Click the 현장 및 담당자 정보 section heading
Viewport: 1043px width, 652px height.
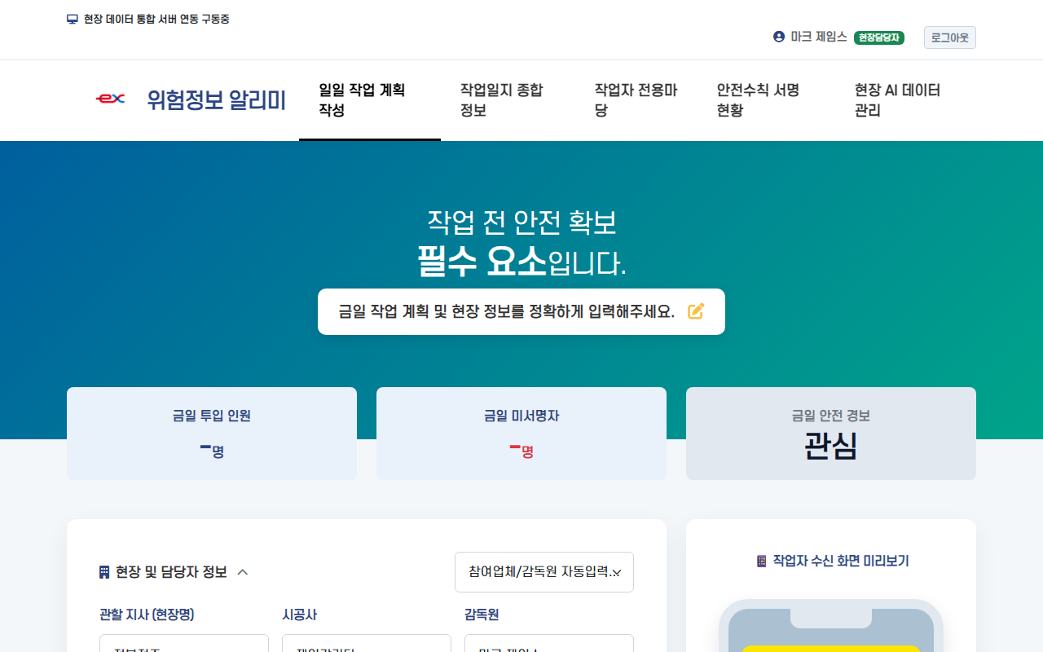(x=171, y=572)
